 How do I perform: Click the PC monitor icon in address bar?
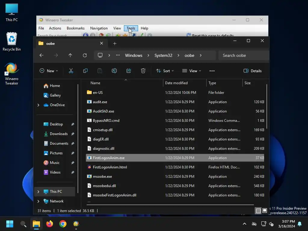[x=100, y=55]
